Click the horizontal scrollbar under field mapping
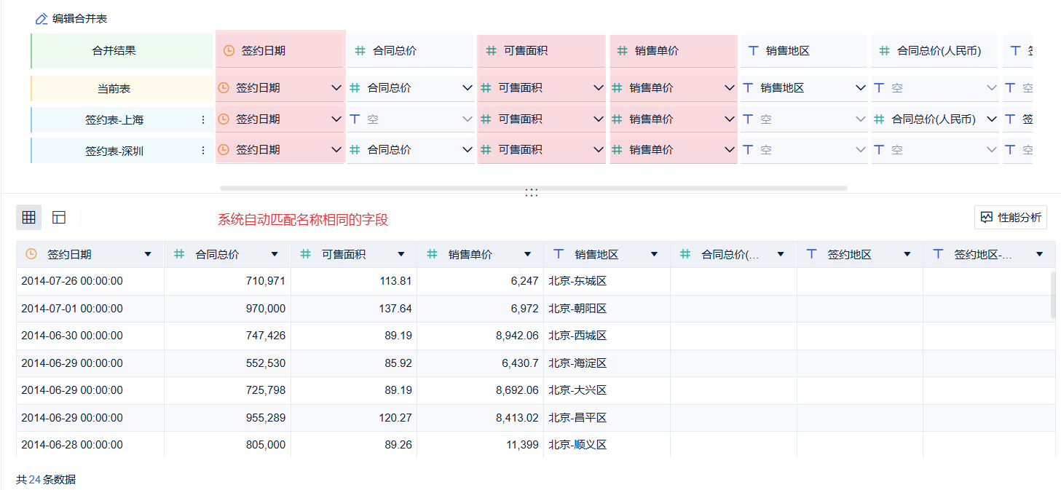Image resolution: width=1061 pixels, height=490 pixels. [534, 188]
